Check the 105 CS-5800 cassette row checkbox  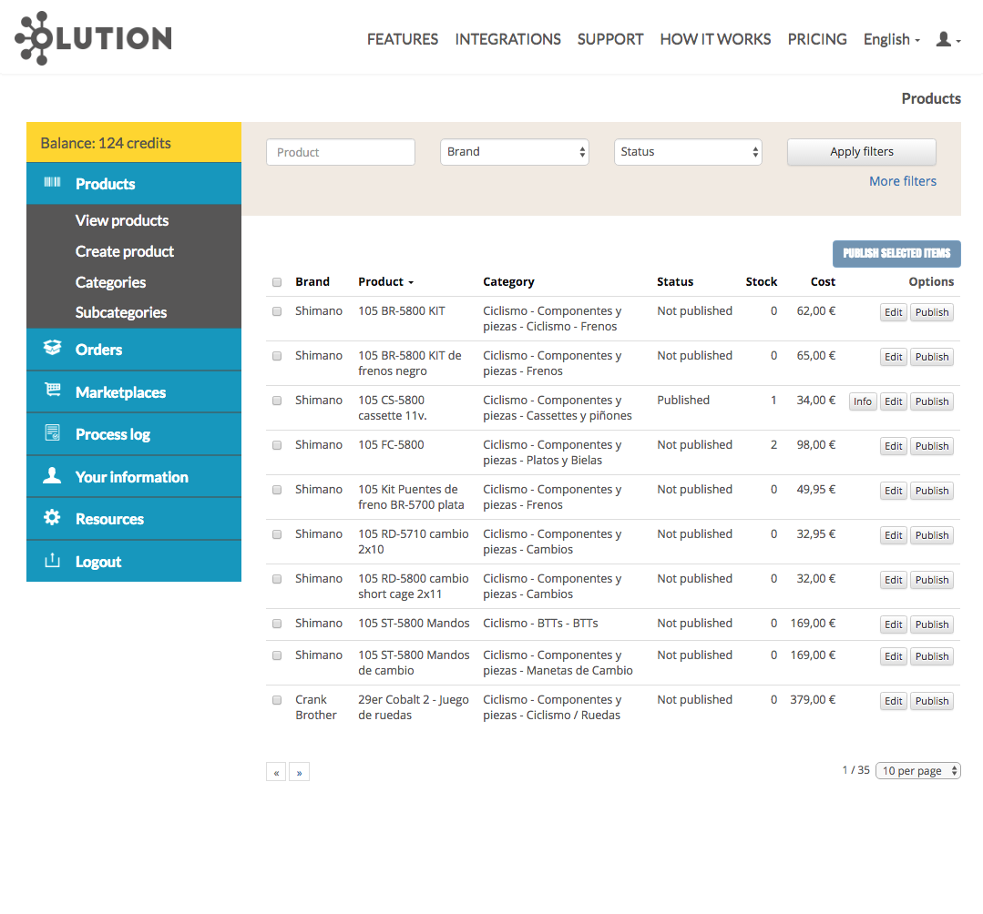(x=277, y=401)
